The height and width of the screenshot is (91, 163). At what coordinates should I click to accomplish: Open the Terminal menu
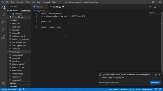tap(46, 2)
